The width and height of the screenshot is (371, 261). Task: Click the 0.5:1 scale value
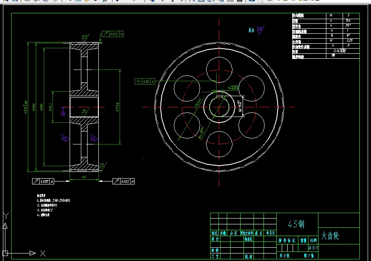coord(313,248)
